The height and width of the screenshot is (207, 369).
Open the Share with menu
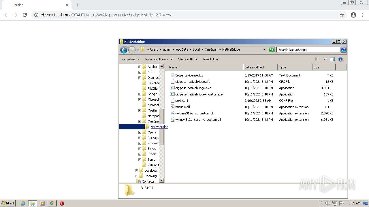188,59
